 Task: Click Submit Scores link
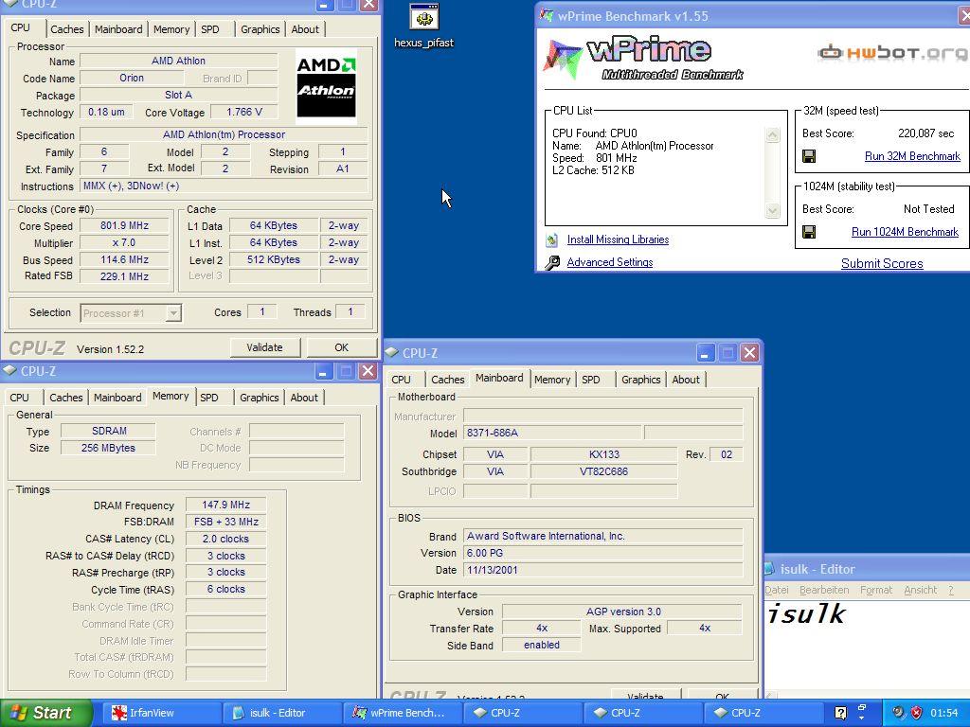click(x=882, y=263)
